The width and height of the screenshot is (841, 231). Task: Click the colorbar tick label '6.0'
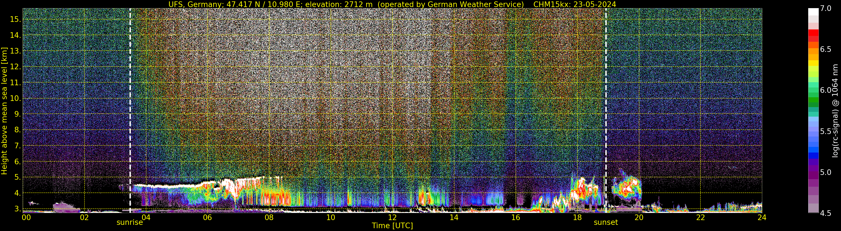click(x=826, y=90)
